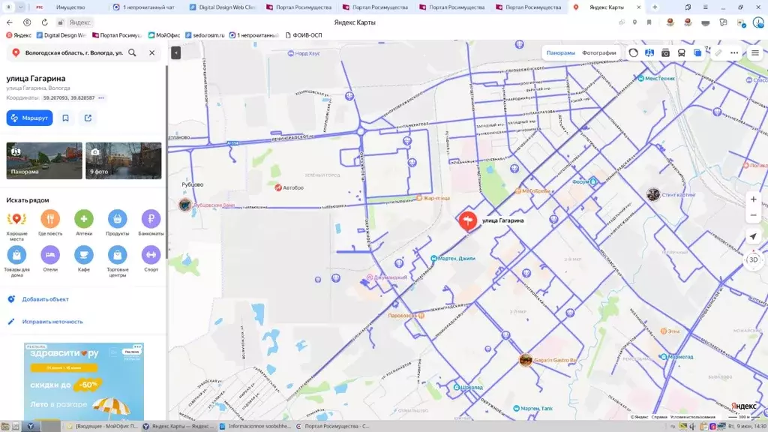The height and width of the screenshot is (432, 768).
Task: Build a route with Маршрут button
Action: (29, 118)
